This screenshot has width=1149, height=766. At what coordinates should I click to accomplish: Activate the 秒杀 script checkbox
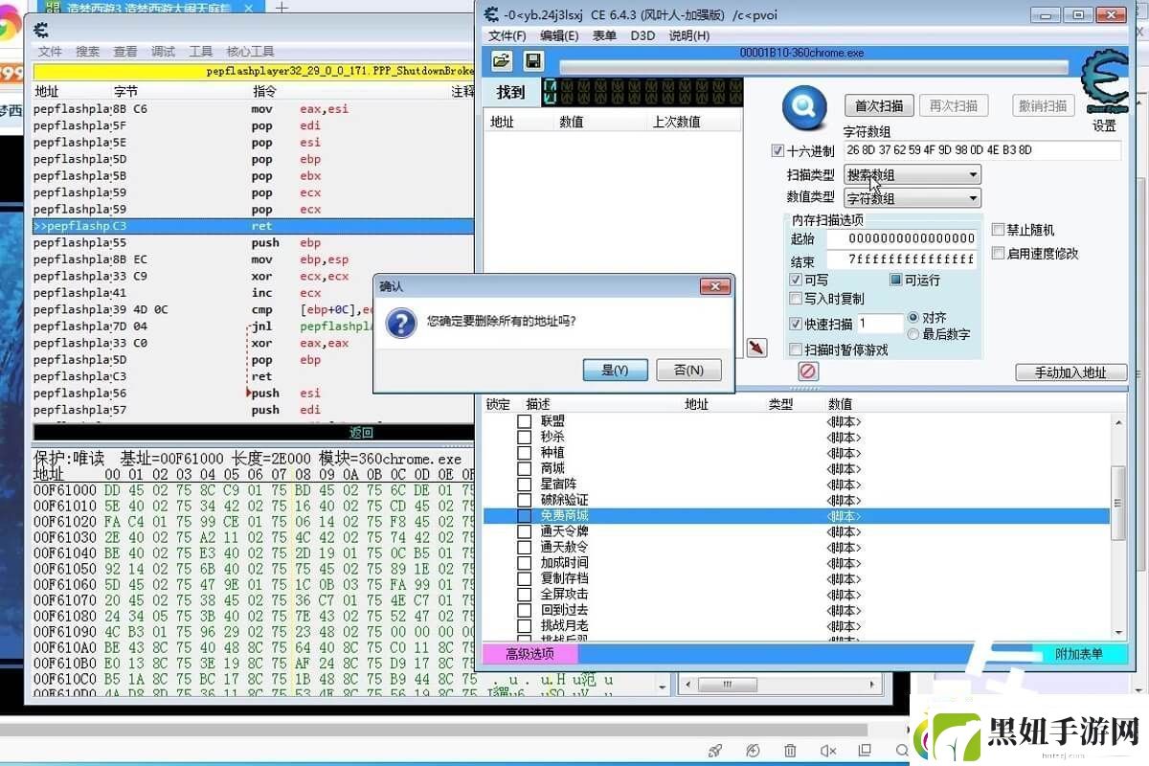[x=524, y=437]
